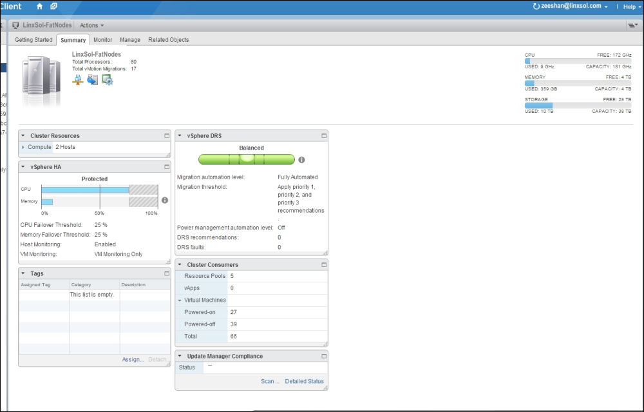Maximize the vSphere HA panel
The image size is (644, 412).
tap(167, 167)
